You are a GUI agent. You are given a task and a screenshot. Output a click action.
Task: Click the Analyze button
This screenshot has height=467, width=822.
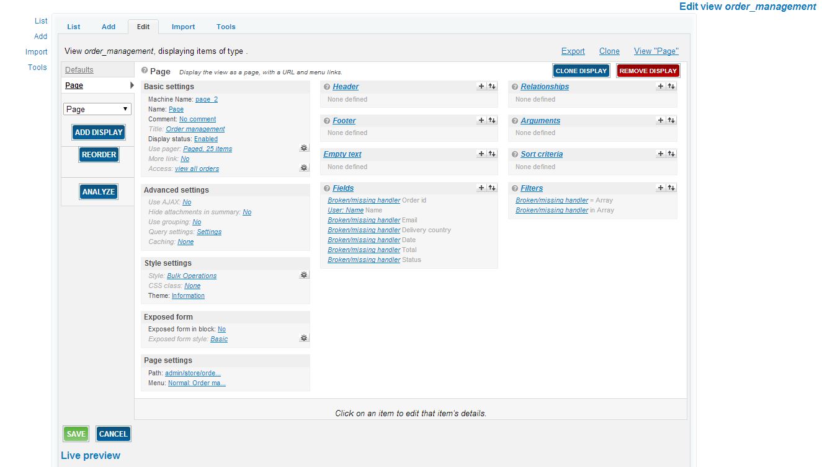[x=99, y=191]
